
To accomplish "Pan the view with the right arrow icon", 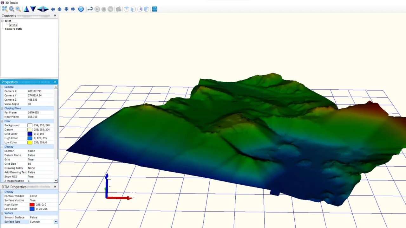I will pyautogui.click(x=73, y=9).
